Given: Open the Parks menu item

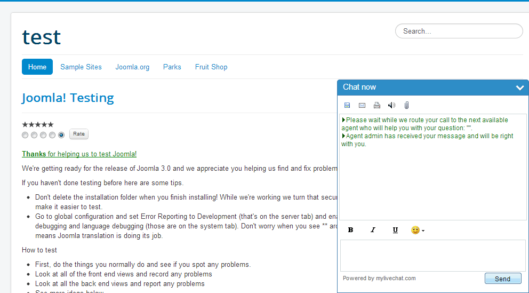Looking at the screenshot, I should coord(172,67).
